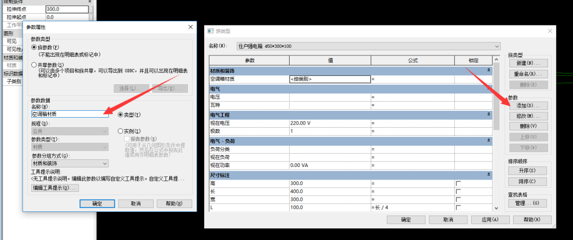This screenshot has height=240, width=573.
Task: Click the 导出(E)... button
Action: coord(170,88)
